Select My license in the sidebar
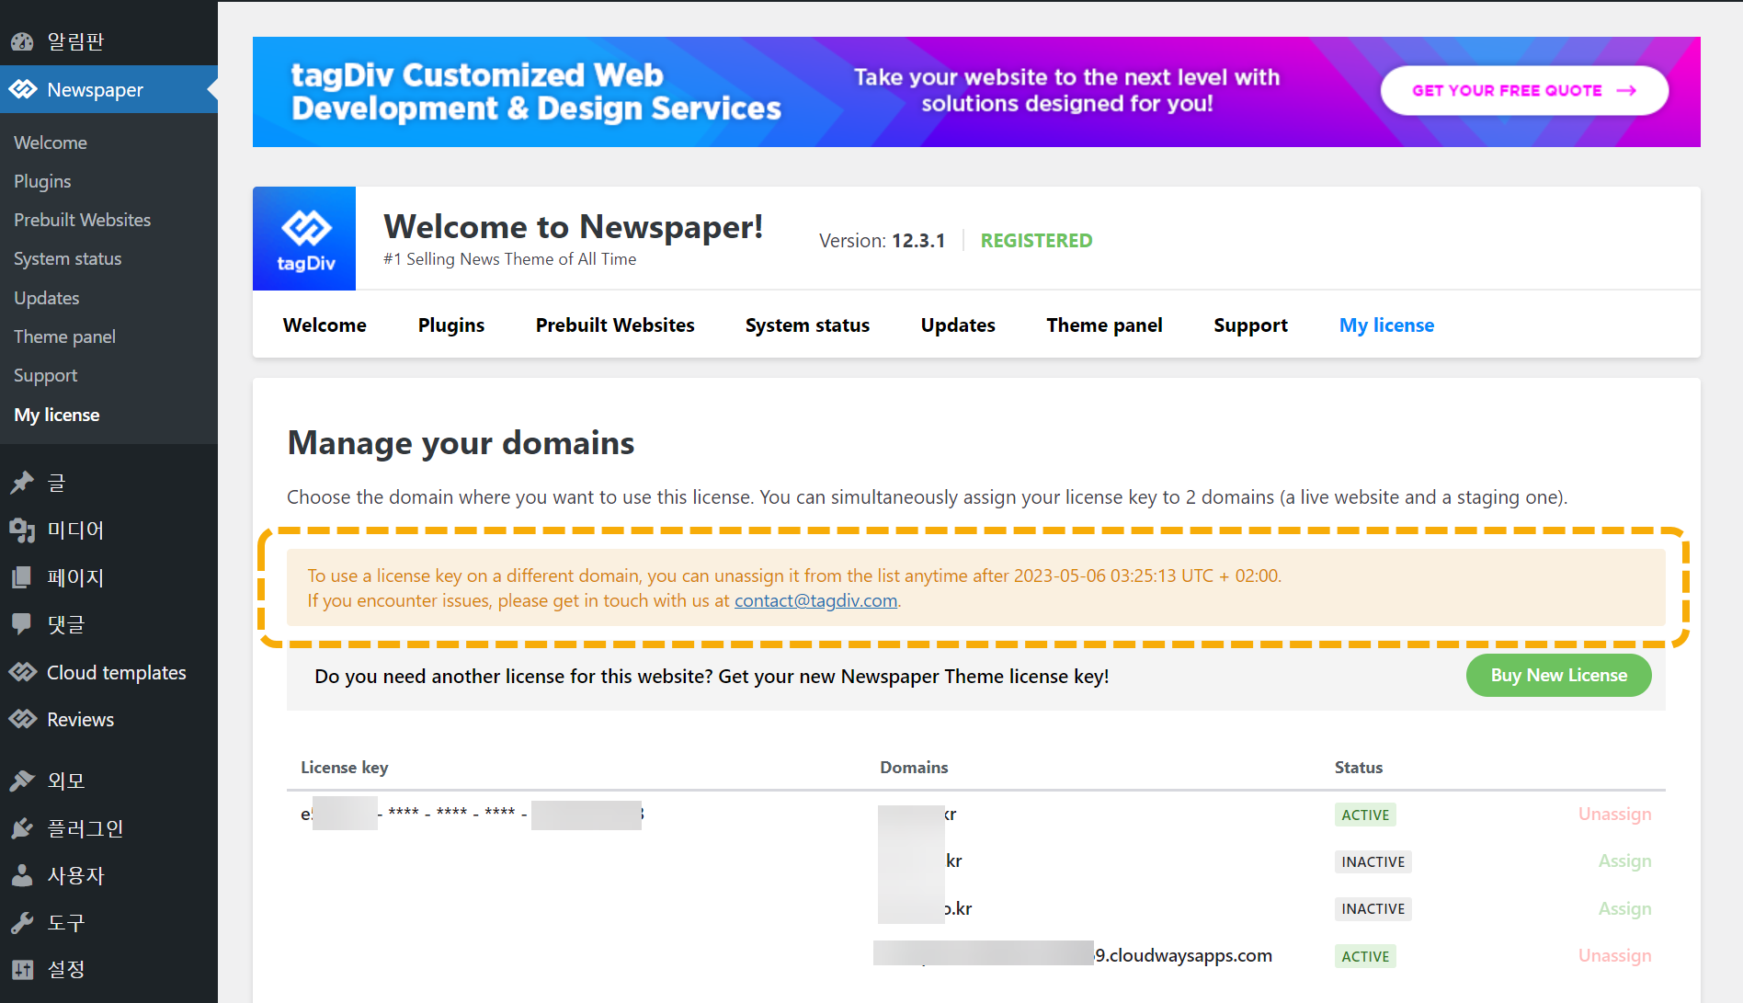 (56, 415)
